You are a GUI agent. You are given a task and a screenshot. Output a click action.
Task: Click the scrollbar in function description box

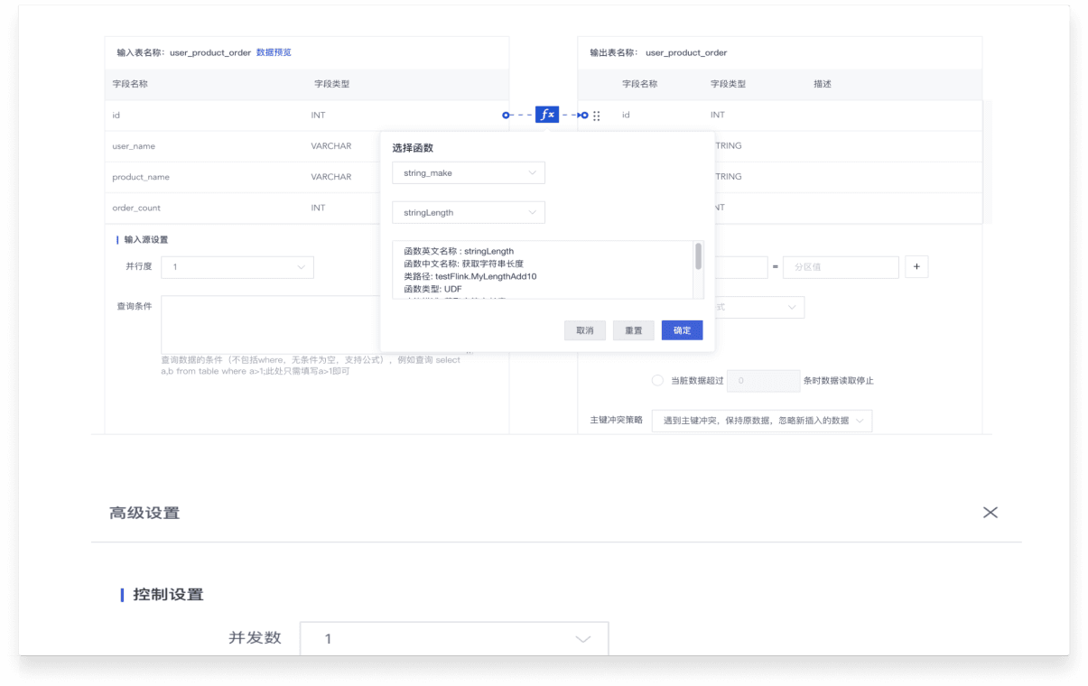698,257
